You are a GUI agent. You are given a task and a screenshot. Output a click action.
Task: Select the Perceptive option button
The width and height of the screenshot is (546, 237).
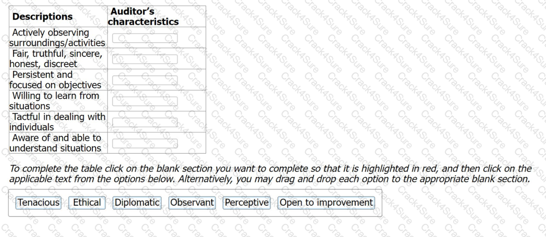coord(246,202)
